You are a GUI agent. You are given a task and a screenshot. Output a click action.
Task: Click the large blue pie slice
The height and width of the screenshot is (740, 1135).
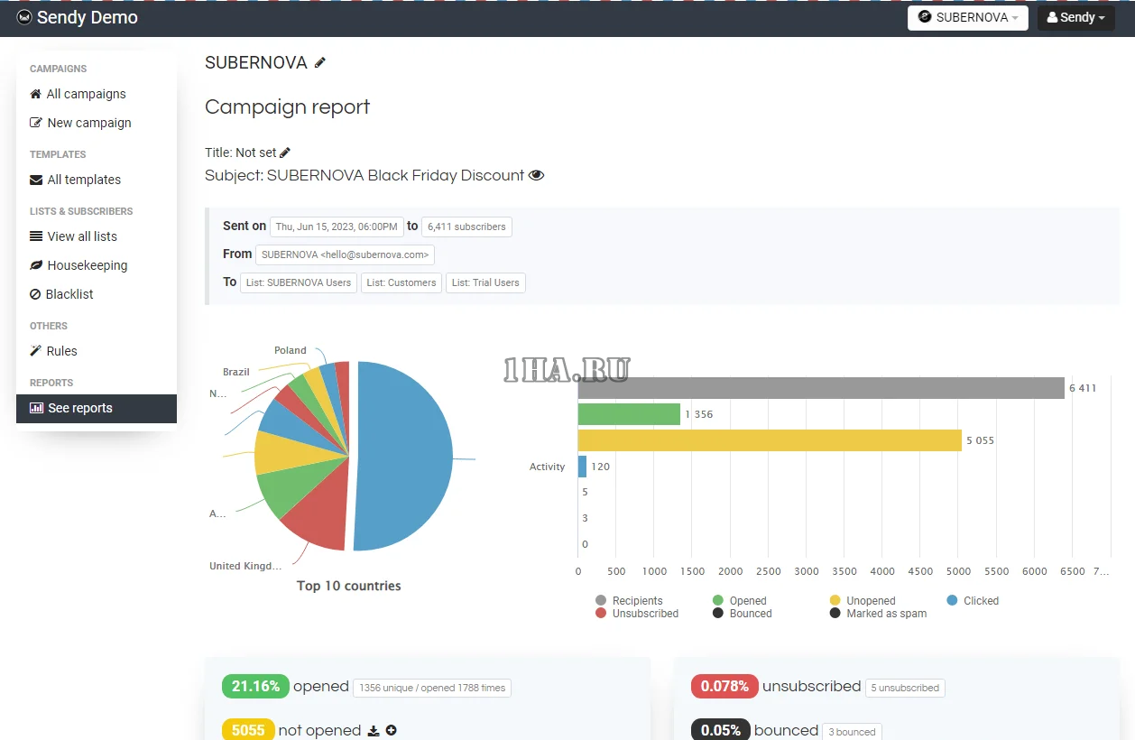tap(406, 451)
